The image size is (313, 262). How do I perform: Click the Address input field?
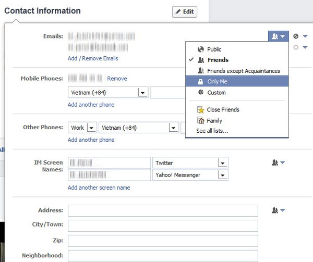click(163, 210)
